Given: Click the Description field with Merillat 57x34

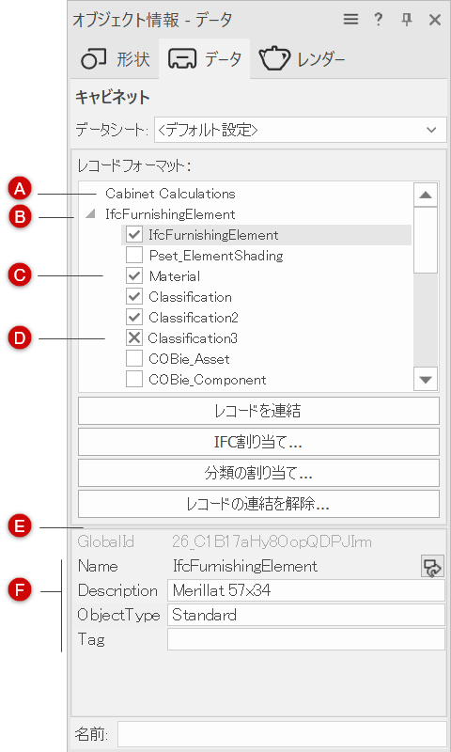Looking at the screenshot, I should pos(306,590).
